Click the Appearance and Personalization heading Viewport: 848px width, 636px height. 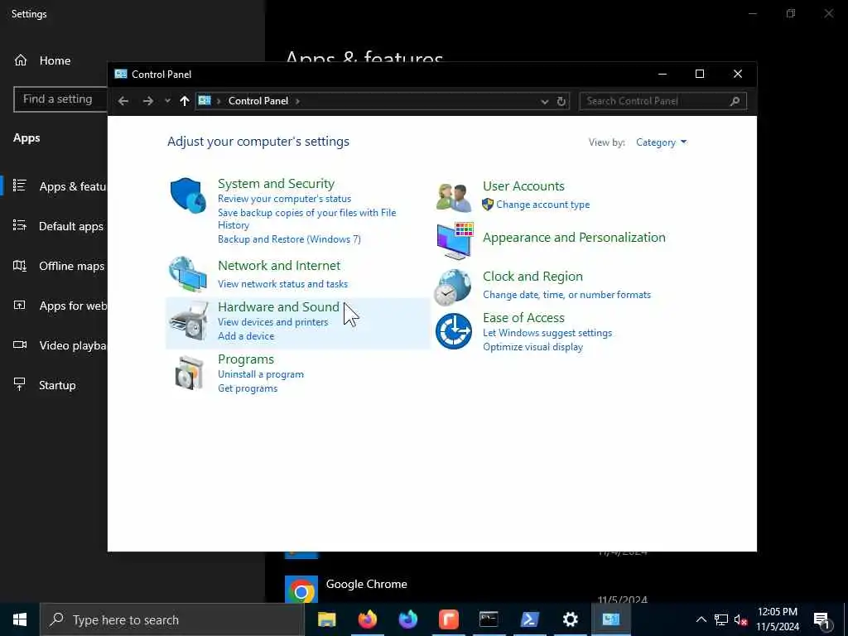[x=574, y=238]
